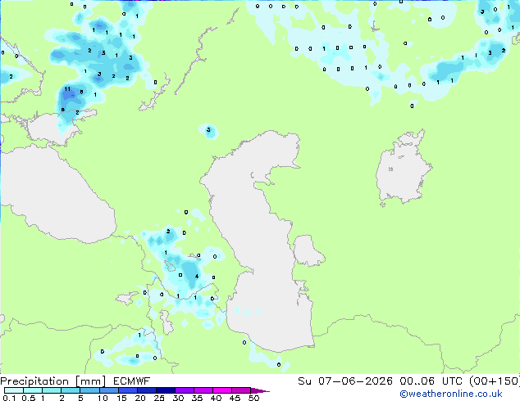Click the '00..06 UTC' time range text
The height and width of the screenshot is (401, 520).
click(431, 381)
